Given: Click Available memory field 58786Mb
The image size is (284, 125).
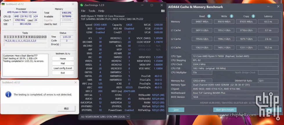Looking at the screenshot, I should tap(66, 16).
